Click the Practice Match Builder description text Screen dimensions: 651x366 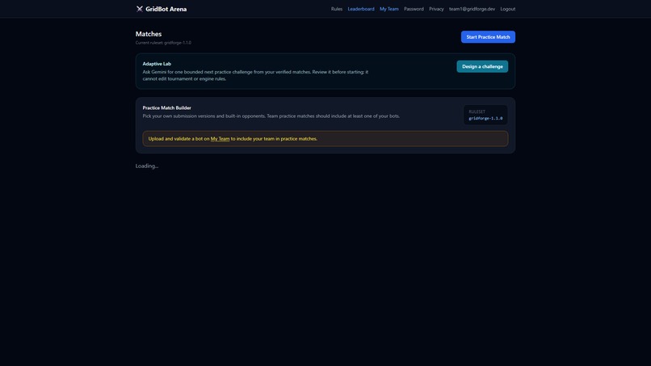point(271,116)
